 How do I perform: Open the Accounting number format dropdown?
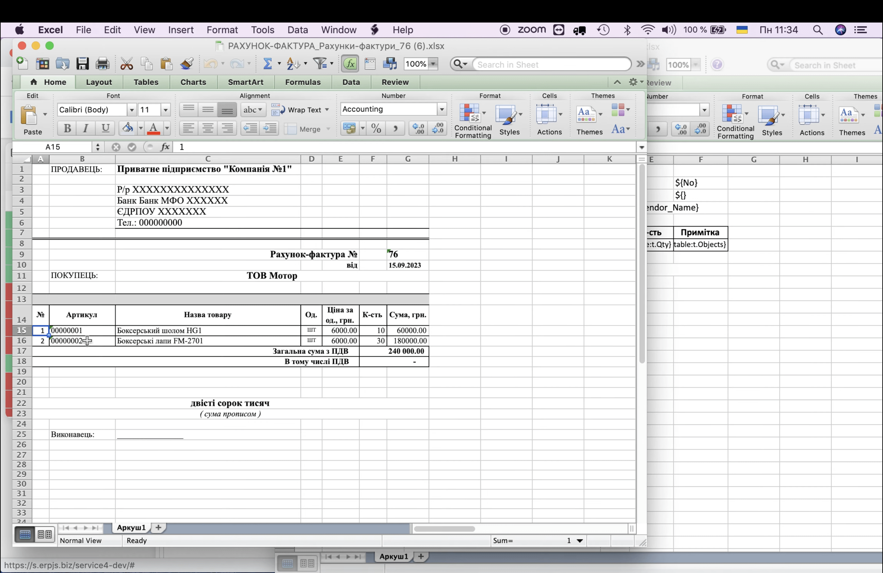click(441, 109)
